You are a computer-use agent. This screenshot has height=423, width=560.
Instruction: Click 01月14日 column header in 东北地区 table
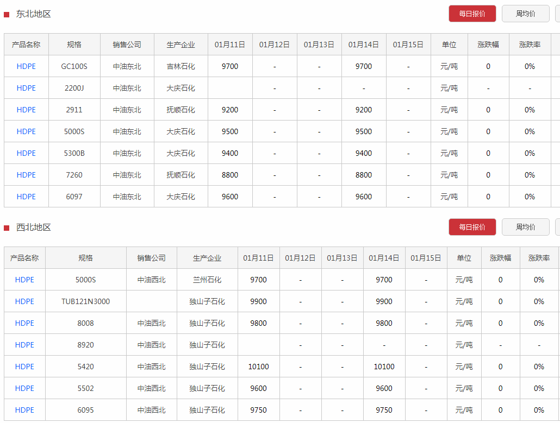pos(364,45)
